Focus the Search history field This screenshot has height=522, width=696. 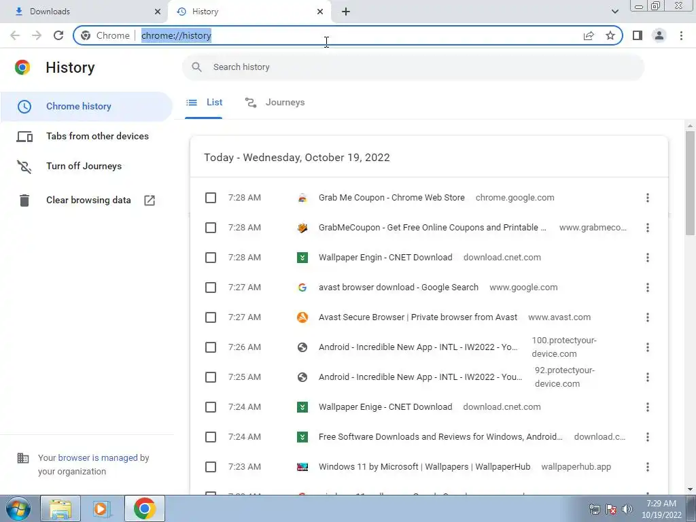tap(413, 67)
